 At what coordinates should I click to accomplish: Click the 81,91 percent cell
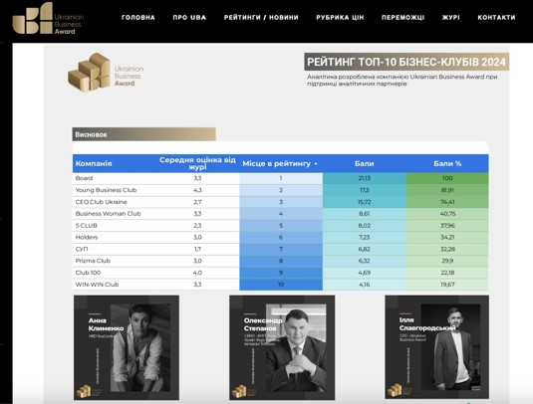[447, 190]
